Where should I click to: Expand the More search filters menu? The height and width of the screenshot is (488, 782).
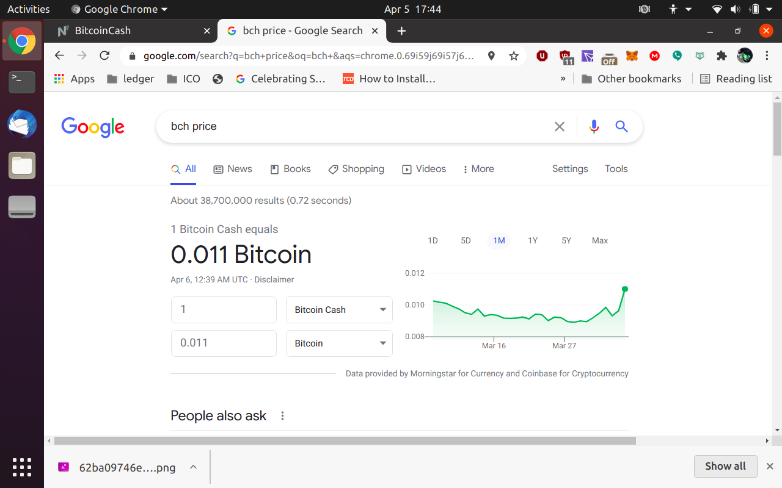tap(478, 169)
